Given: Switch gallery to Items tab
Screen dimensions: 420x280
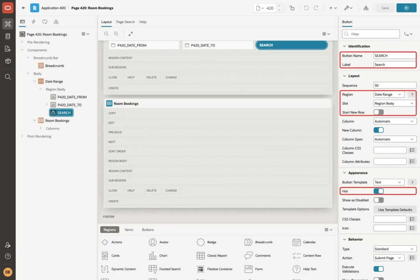Looking at the screenshot, I should point(129,230).
